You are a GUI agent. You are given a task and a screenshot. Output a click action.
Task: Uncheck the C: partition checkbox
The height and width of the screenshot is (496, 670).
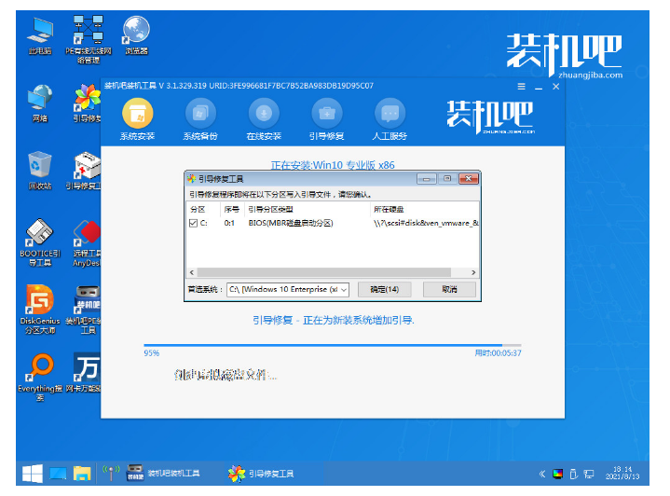tap(193, 224)
